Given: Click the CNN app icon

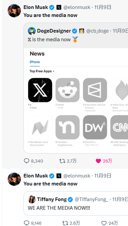Looking at the screenshot, I should pyautogui.click(x=119, y=127).
